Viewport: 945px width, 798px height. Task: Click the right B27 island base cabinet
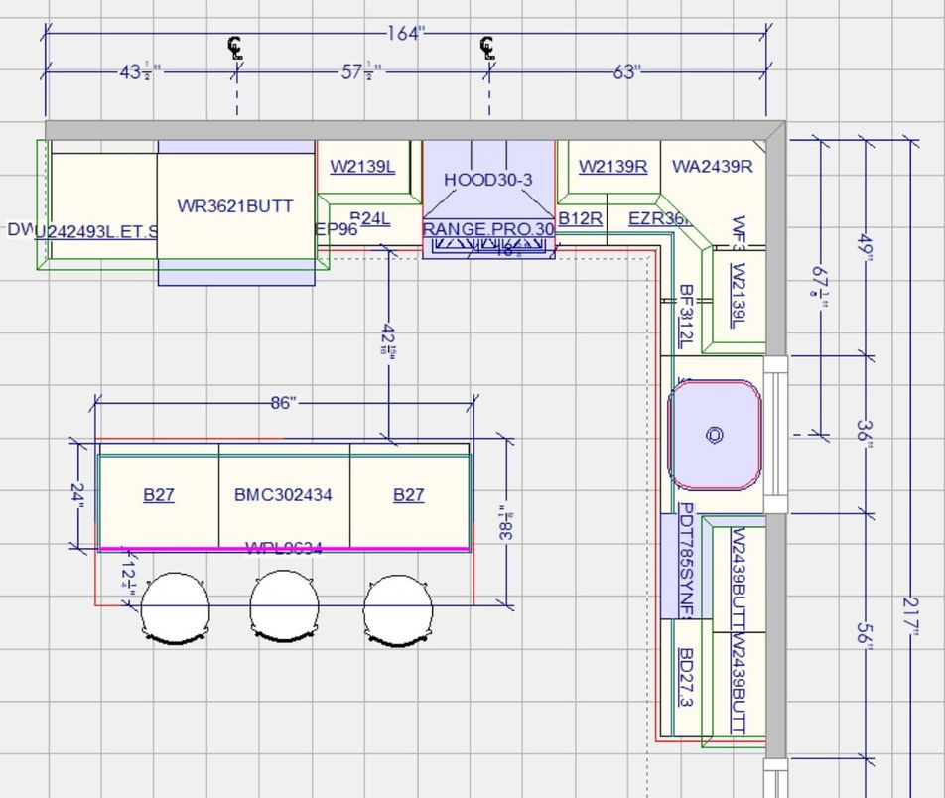[x=408, y=494]
